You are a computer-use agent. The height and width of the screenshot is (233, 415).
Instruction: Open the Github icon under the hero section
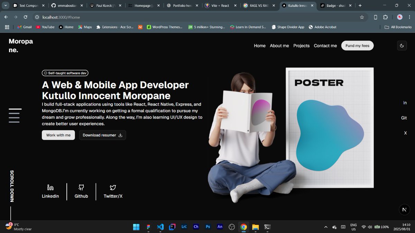click(x=81, y=187)
